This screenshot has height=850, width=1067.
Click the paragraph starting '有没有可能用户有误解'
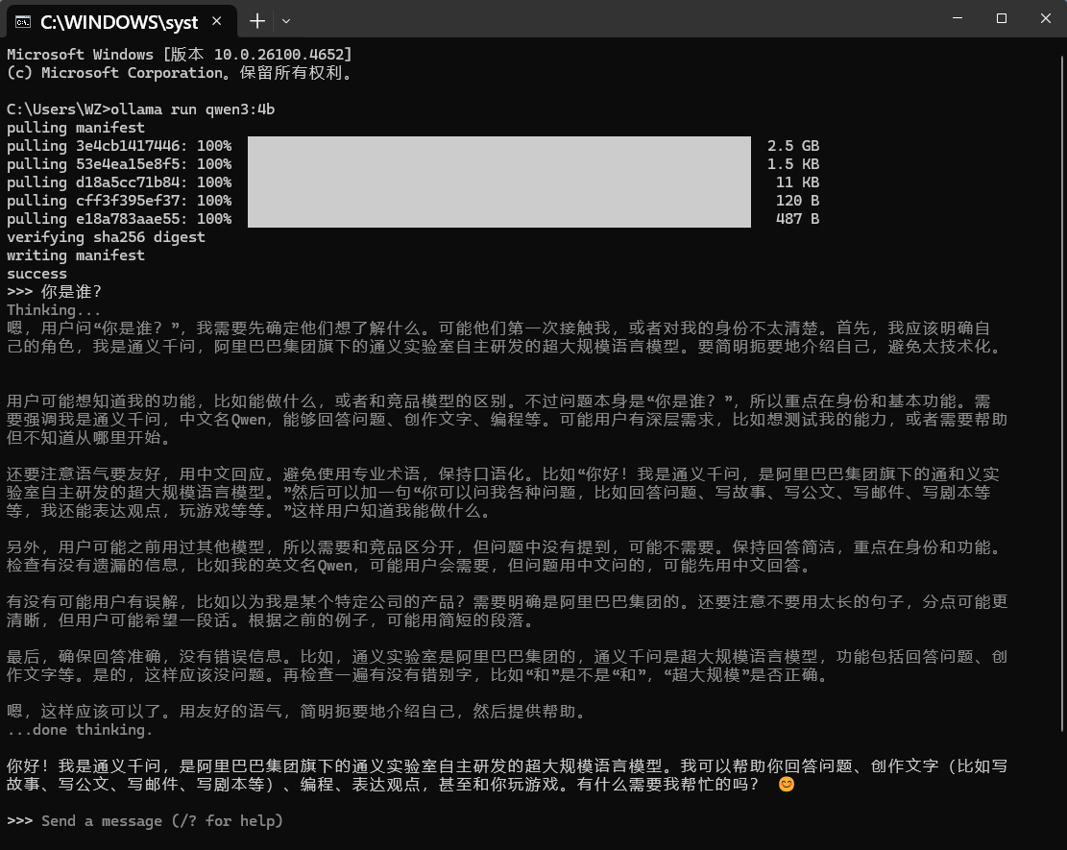pos(507,611)
